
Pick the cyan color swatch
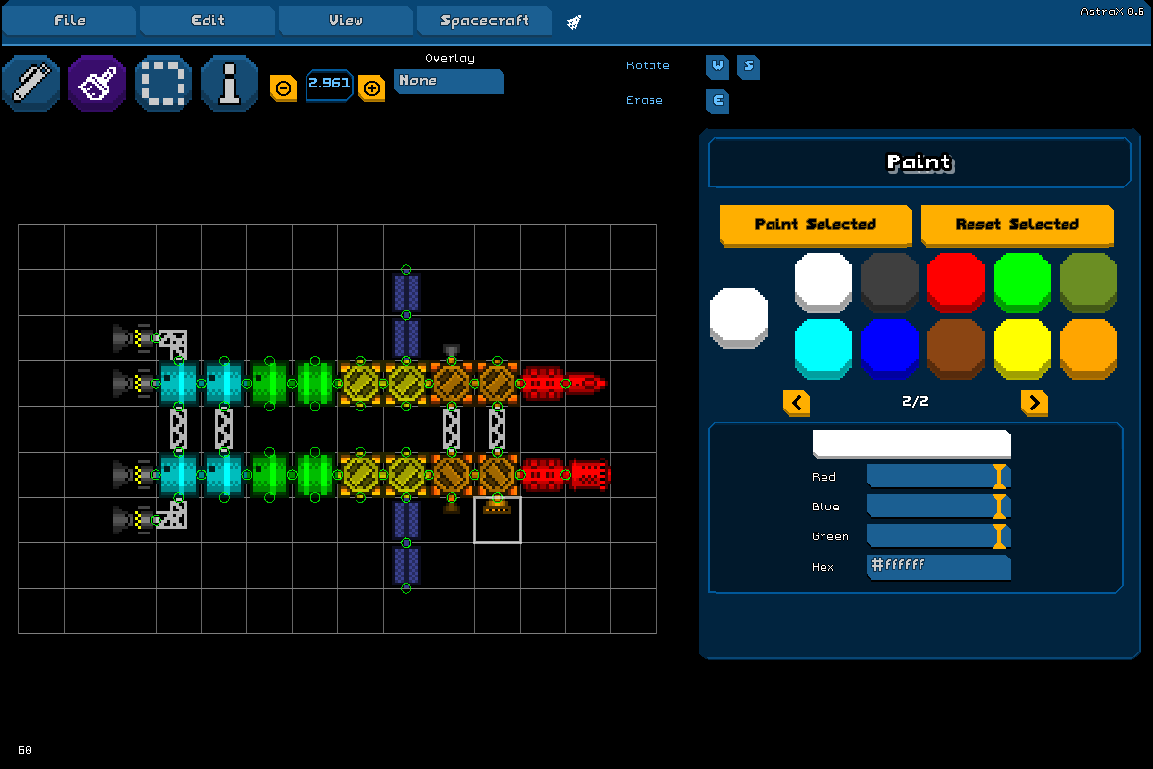(x=823, y=348)
